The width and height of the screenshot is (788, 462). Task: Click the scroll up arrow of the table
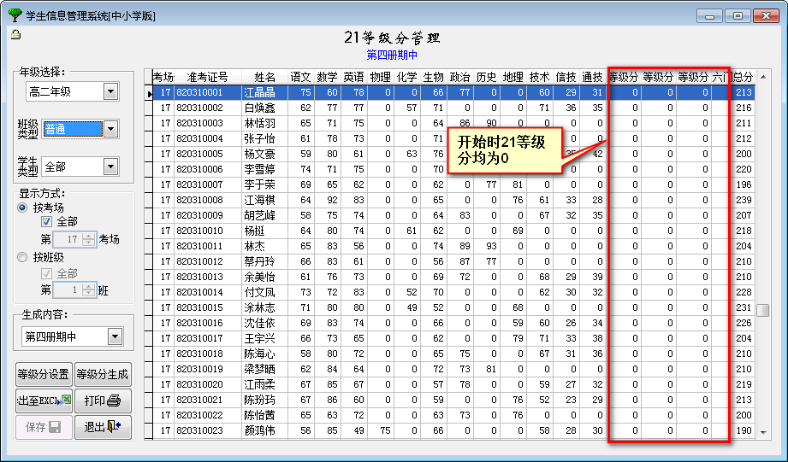pyautogui.click(x=764, y=76)
